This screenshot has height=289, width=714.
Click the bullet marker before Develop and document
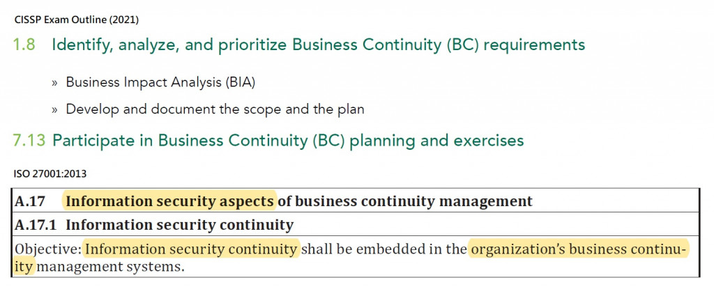(55, 110)
